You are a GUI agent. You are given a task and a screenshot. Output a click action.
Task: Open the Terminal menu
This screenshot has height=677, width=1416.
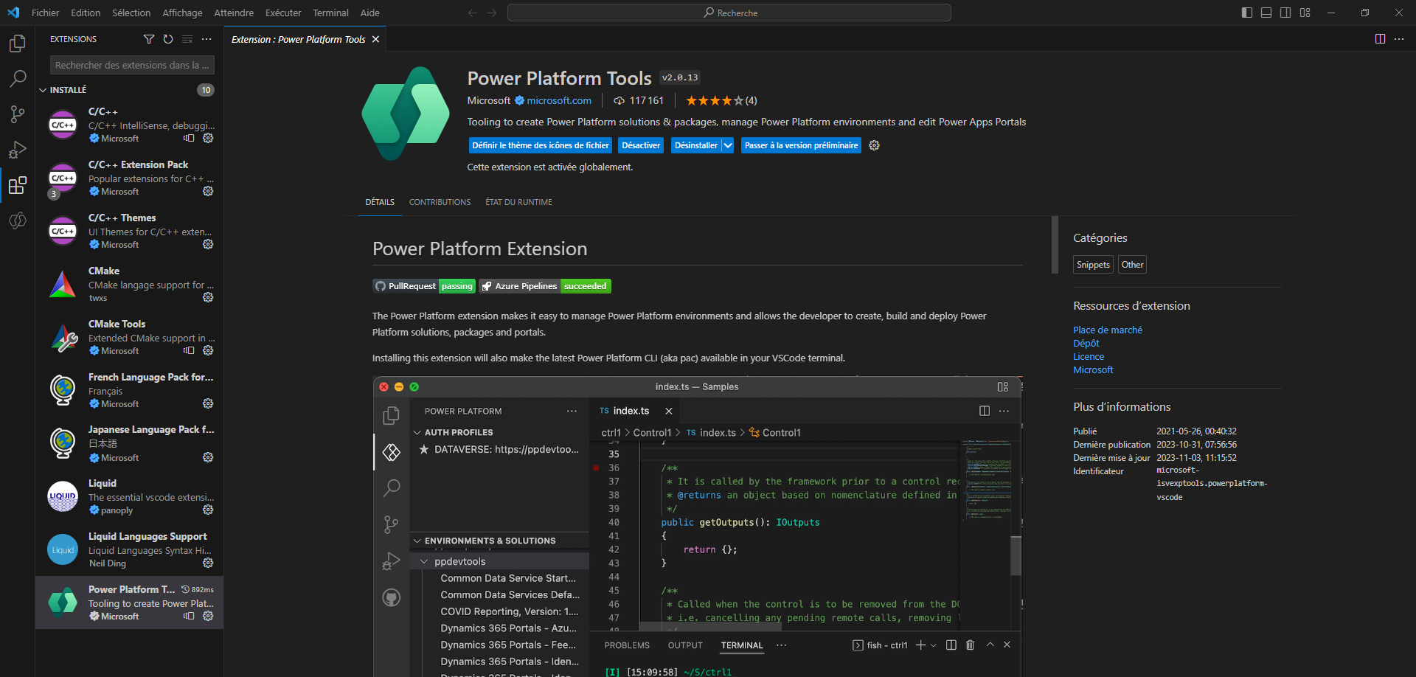pyautogui.click(x=330, y=13)
